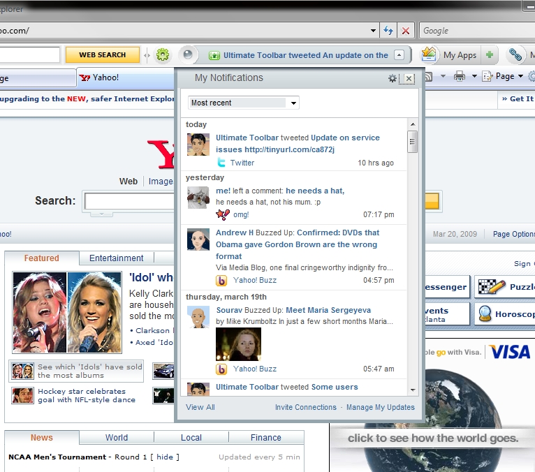Image resolution: width=535 pixels, height=472 pixels.
Task: Click the My Apps star icon
Action: [x=430, y=54]
